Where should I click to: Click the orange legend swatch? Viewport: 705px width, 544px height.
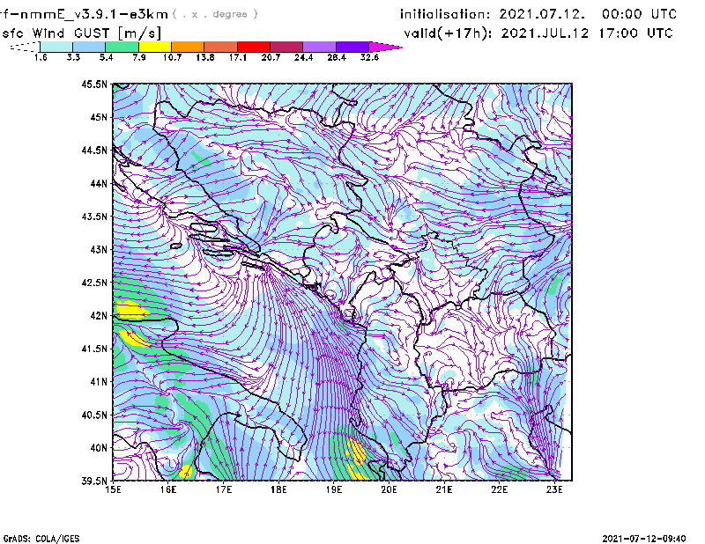click(x=188, y=47)
